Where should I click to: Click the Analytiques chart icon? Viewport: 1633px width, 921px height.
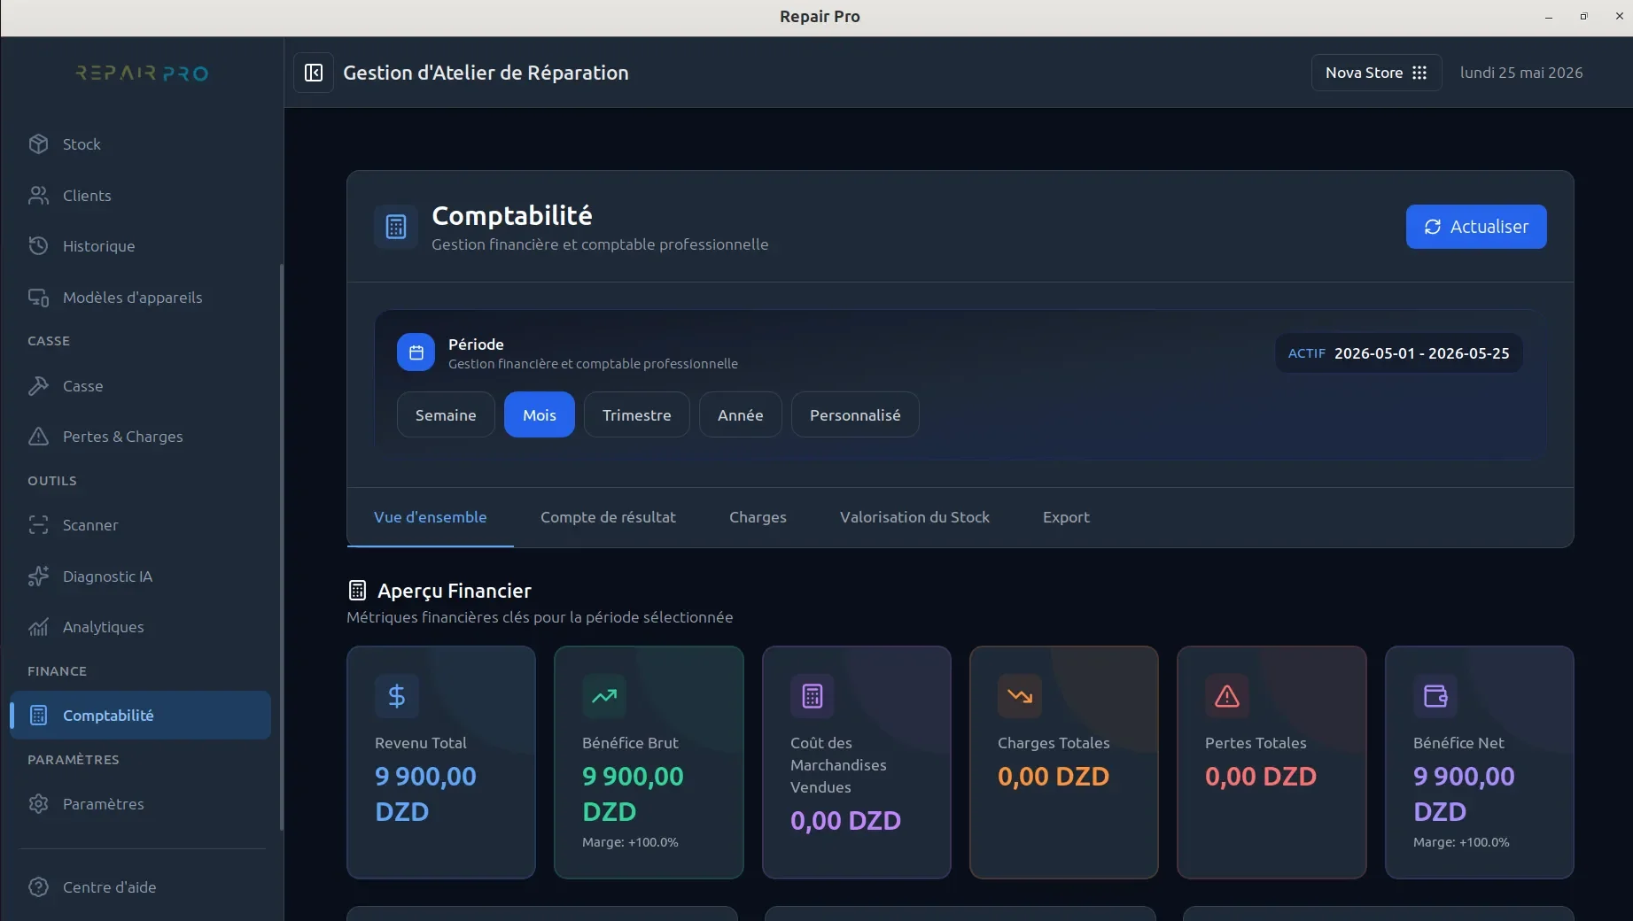38,626
